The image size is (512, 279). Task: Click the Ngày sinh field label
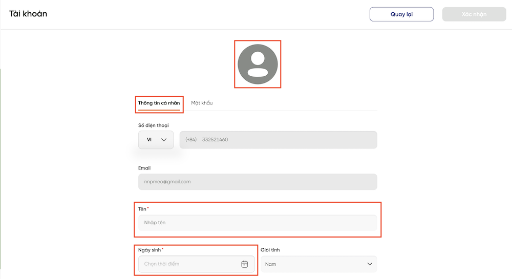tap(150, 250)
